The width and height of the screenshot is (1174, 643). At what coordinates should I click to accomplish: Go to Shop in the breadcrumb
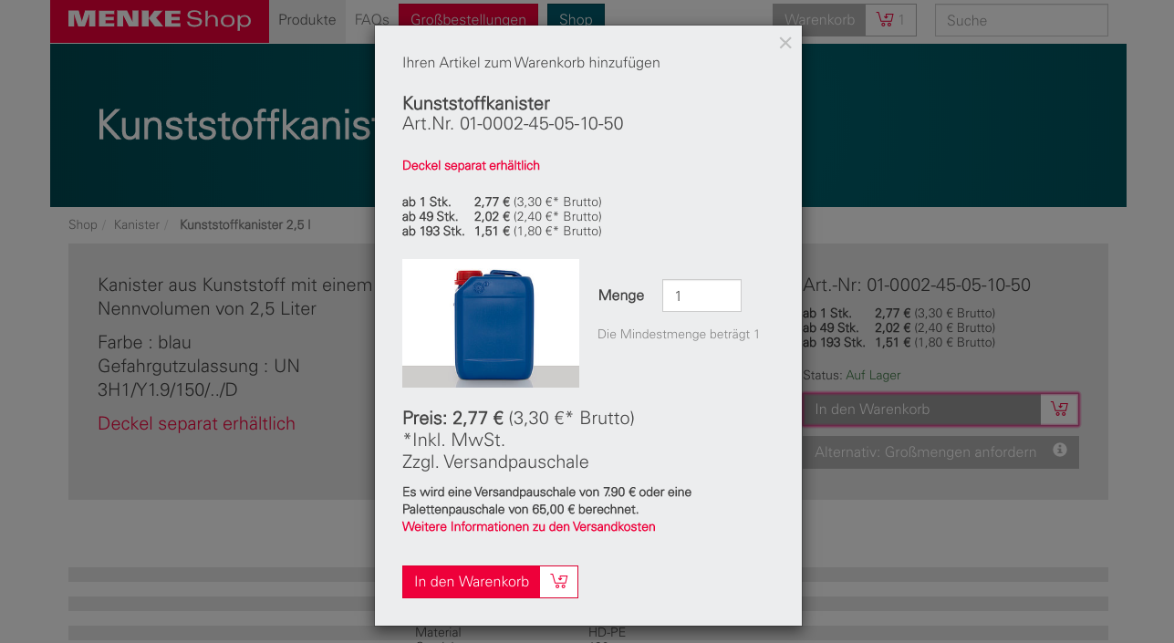click(x=82, y=224)
